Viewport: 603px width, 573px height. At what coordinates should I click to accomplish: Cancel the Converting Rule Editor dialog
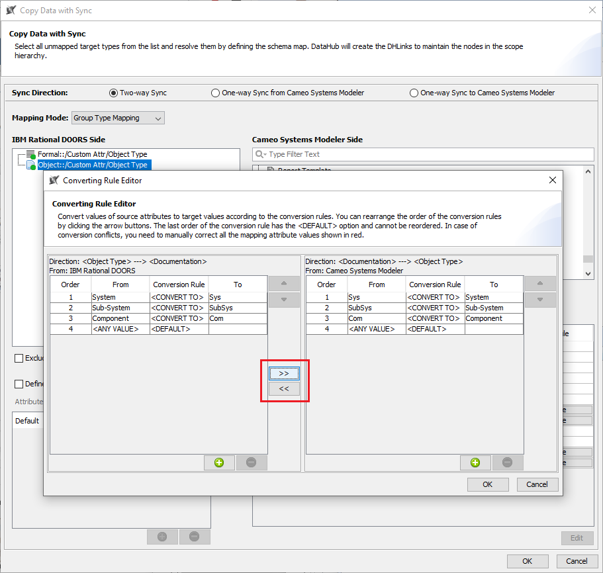tap(537, 484)
